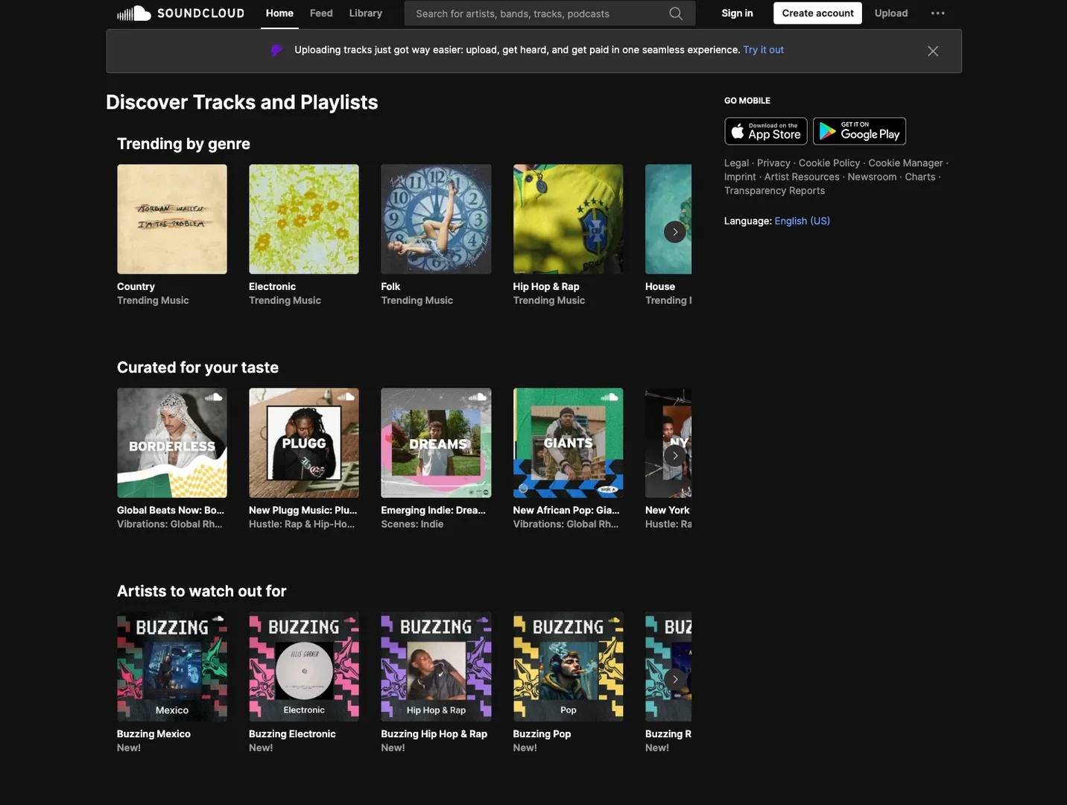Open the three-dots more menu
This screenshot has height=805, width=1067.
coord(937,13)
